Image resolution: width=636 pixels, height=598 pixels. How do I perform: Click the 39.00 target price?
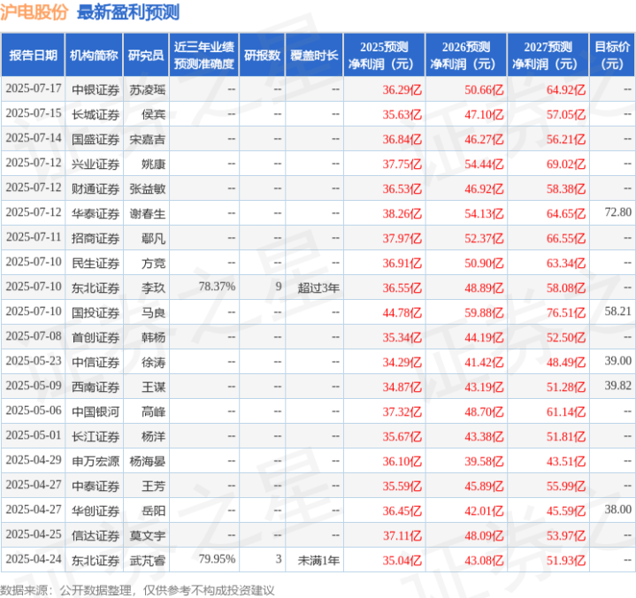[617, 361]
